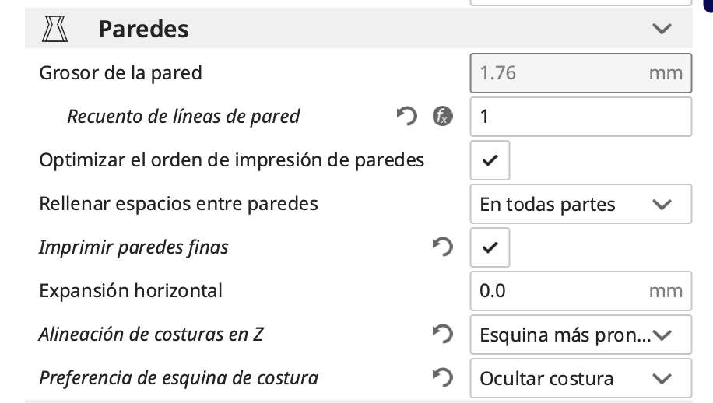Open Preferencia de esquina de costura dropdown
Image resolution: width=713 pixels, height=403 pixels.
coord(581,379)
